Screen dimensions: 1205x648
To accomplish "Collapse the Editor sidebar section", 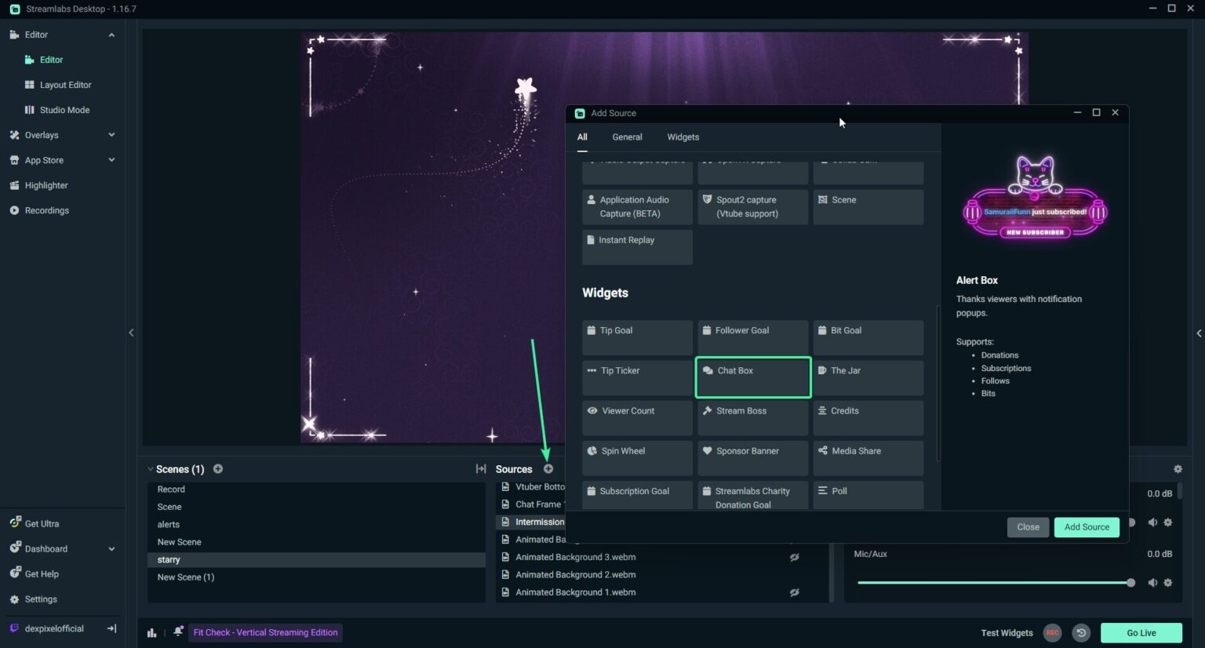I will 111,35.
